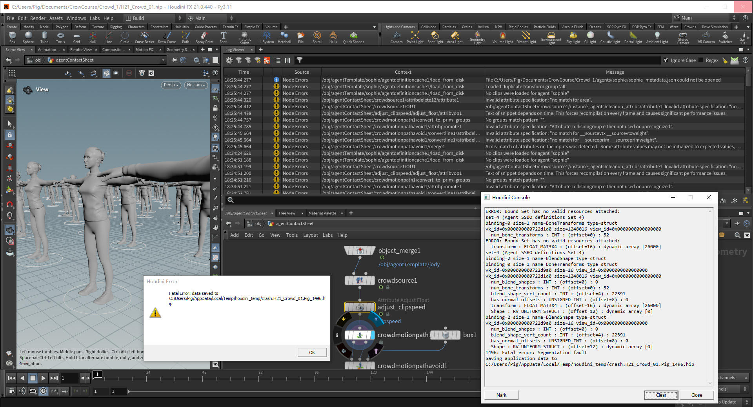Switch to the Render View tab
The height and width of the screenshot is (407, 753).
tap(81, 50)
